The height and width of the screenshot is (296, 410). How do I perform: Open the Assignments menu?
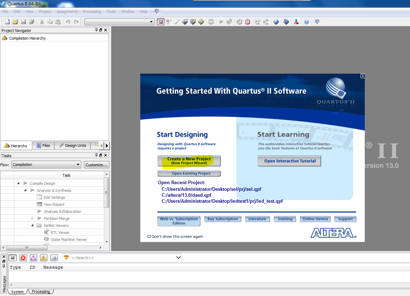click(67, 12)
